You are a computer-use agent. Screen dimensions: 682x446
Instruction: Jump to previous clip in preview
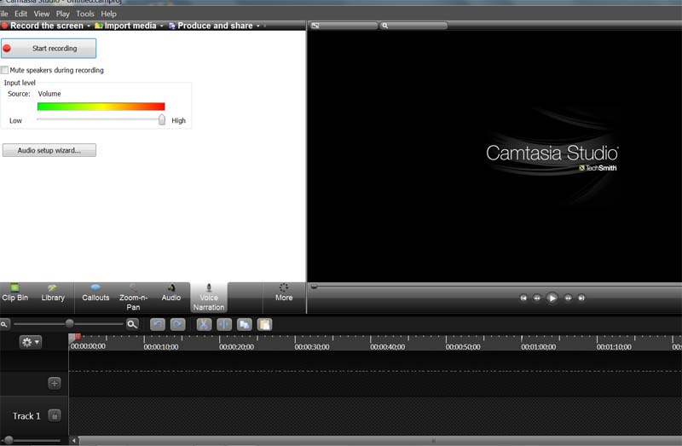pos(523,298)
